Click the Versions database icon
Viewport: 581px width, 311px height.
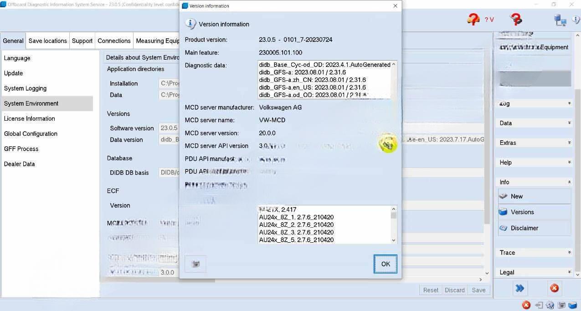point(504,212)
